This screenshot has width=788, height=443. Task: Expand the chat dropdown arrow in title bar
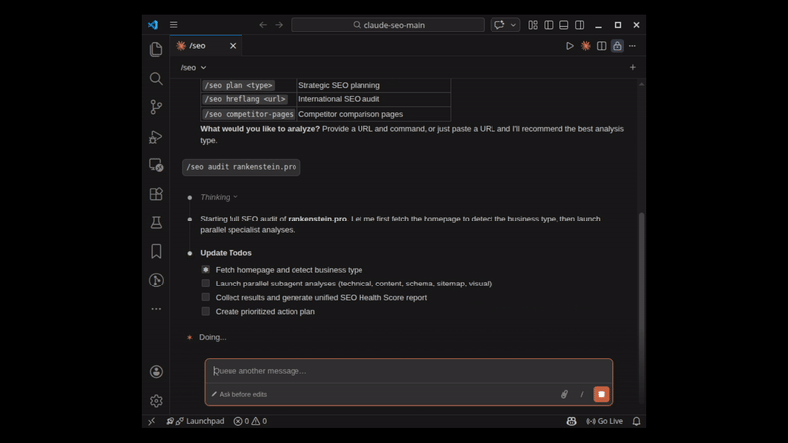click(x=513, y=24)
